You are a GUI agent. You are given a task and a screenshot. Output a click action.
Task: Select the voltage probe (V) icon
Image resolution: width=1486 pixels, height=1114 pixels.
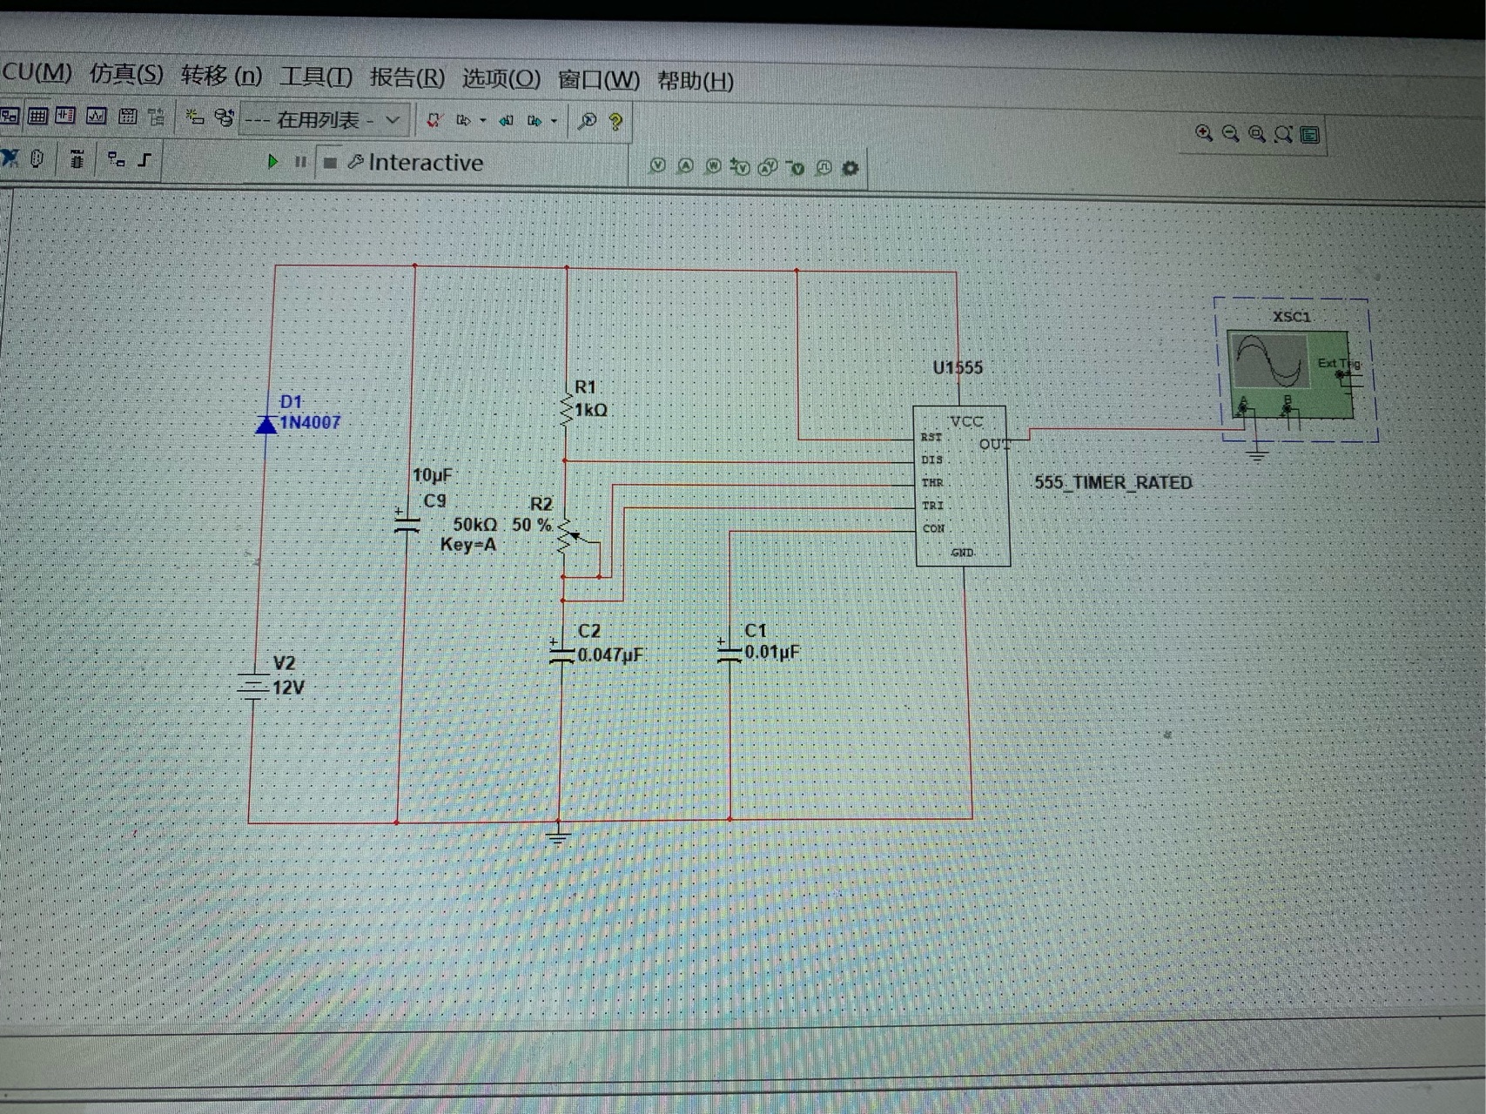pyautogui.click(x=658, y=165)
